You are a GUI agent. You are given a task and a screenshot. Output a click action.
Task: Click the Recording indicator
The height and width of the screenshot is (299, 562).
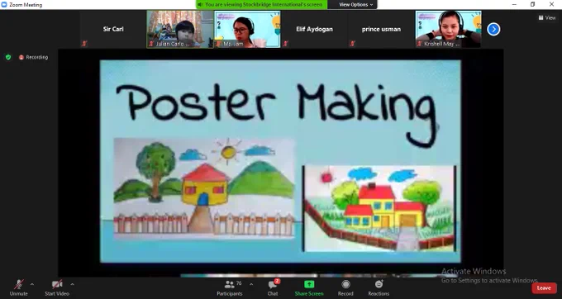click(33, 57)
